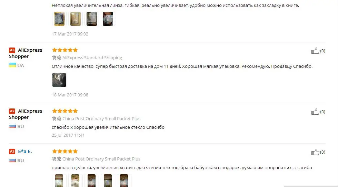Screen dimensions: 338x187
Task: Click thumbs-up icon for E*a E. review
Action: 315,152
